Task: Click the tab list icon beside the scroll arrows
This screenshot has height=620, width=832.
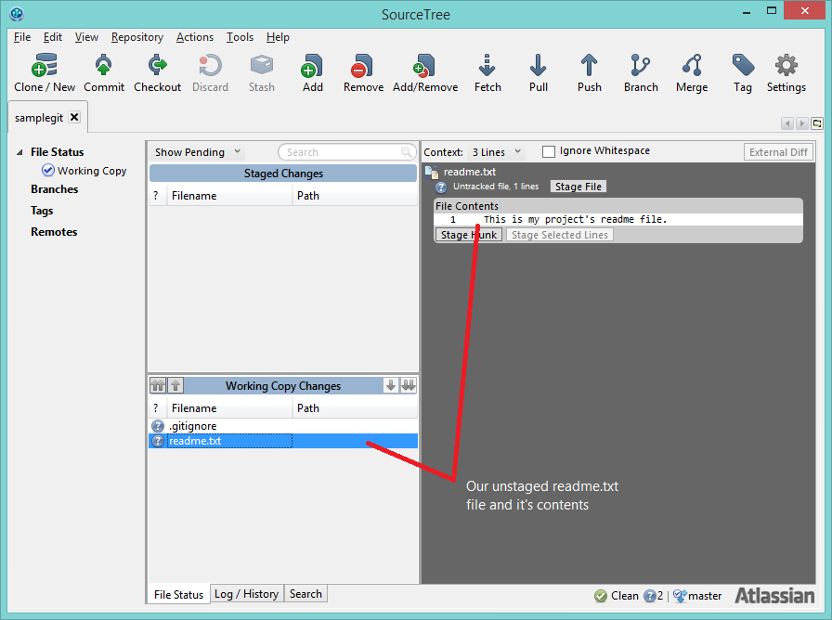Action: [x=817, y=123]
